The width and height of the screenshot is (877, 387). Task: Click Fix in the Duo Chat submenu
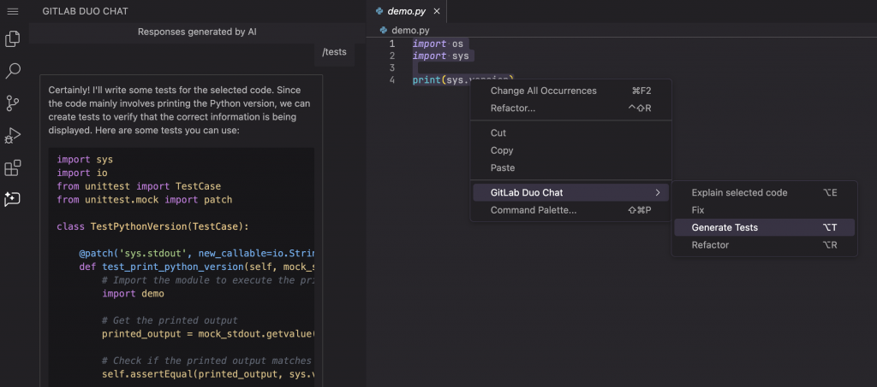point(698,210)
